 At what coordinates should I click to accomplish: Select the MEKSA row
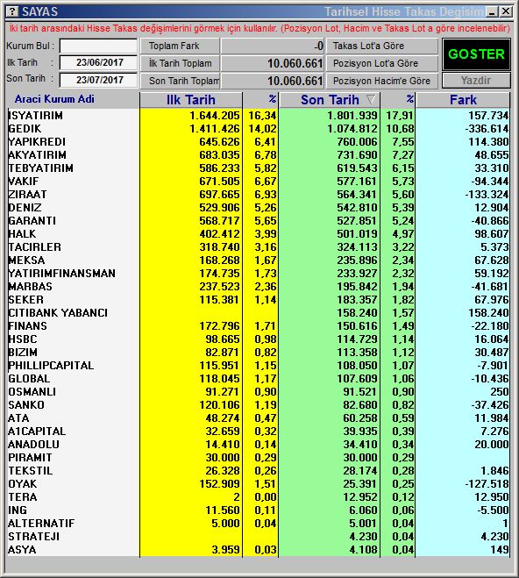click(259, 260)
